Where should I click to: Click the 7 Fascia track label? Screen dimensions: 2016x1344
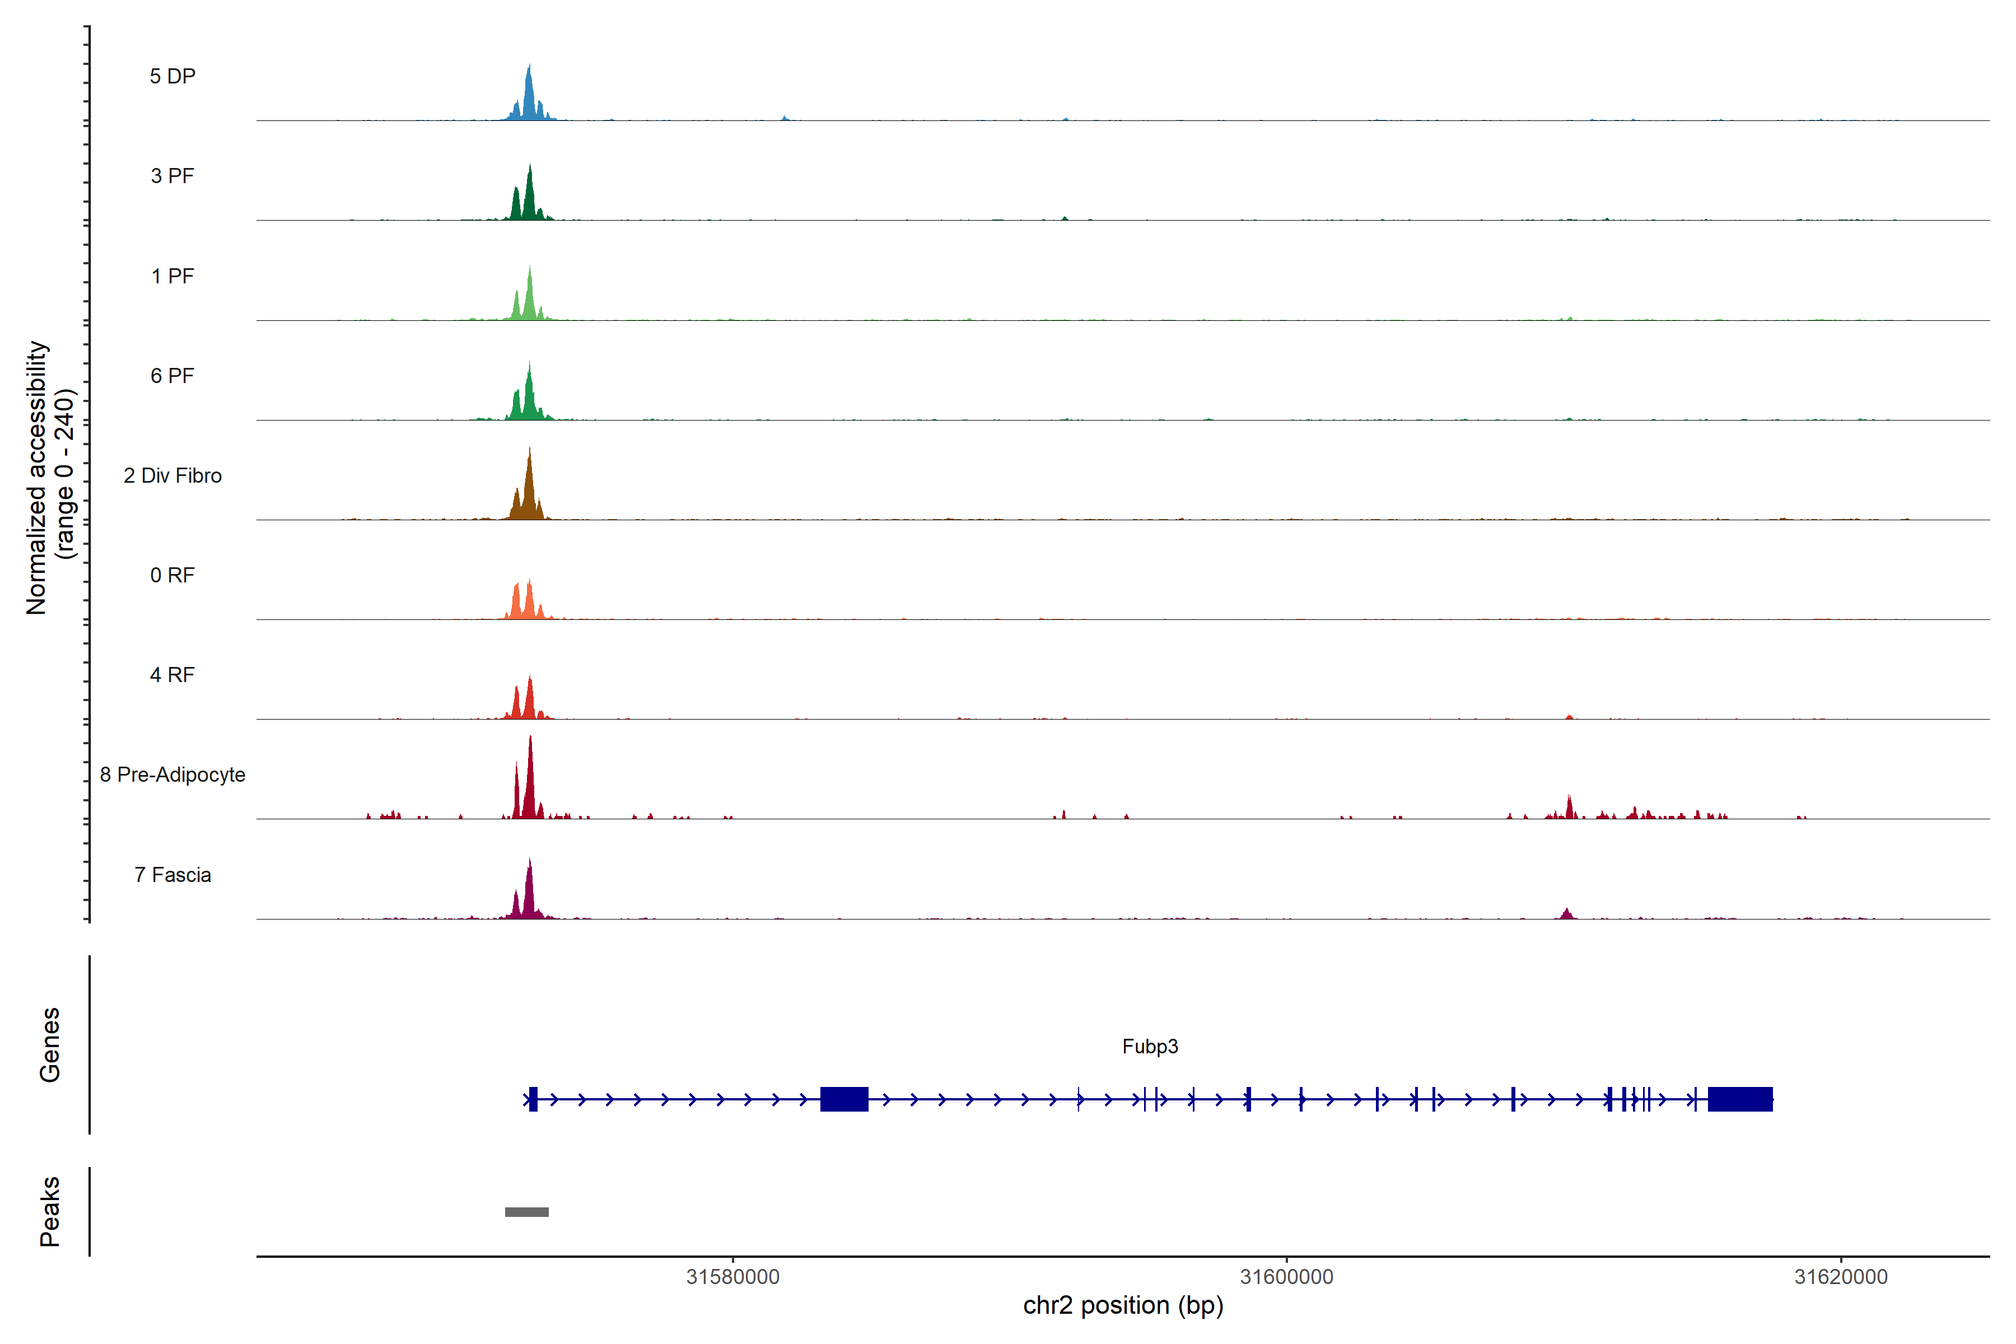pos(172,874)
